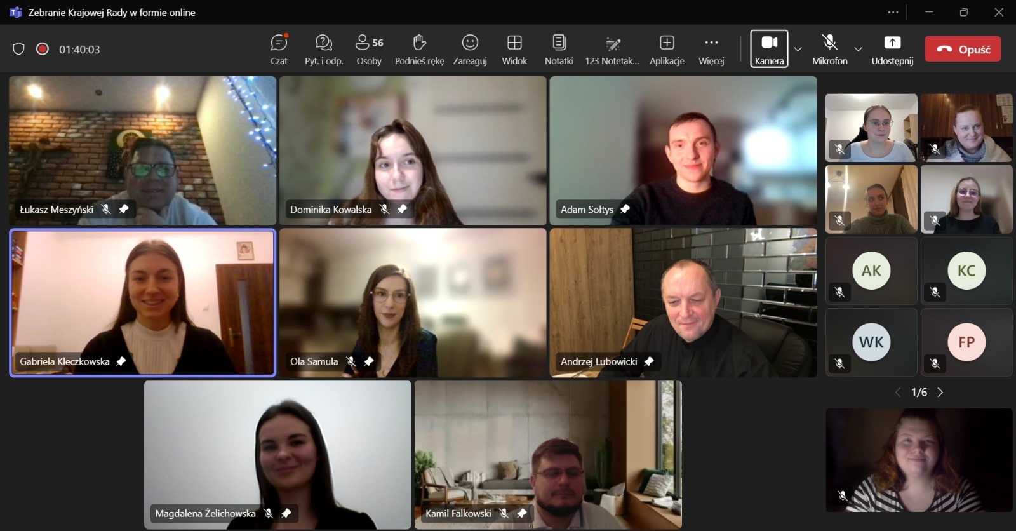This screenshot has height=531, width=1016.
Task: Click pin icon on Gabriela Kleczkowska tile
Action: pyautogui.click(x=121, y=361)
